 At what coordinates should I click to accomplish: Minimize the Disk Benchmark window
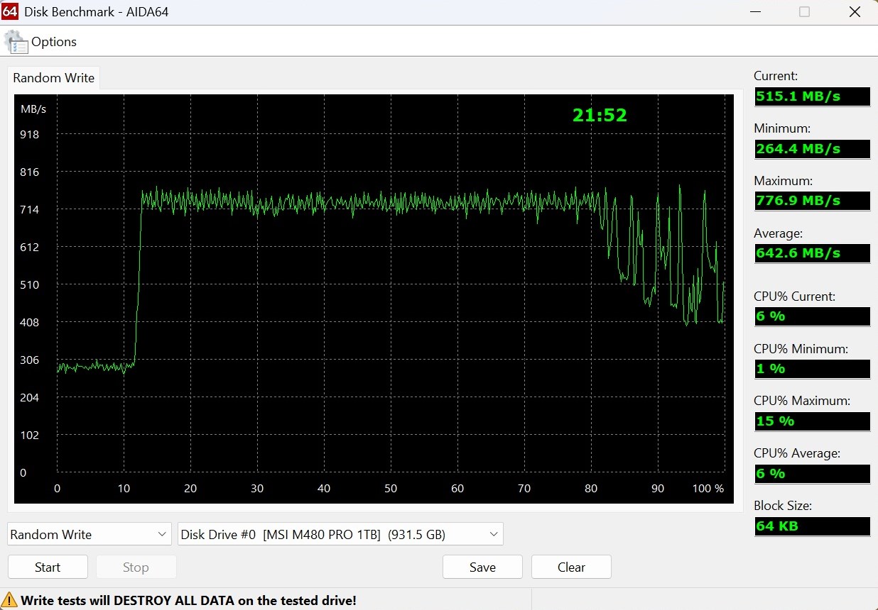pos(754,12)
